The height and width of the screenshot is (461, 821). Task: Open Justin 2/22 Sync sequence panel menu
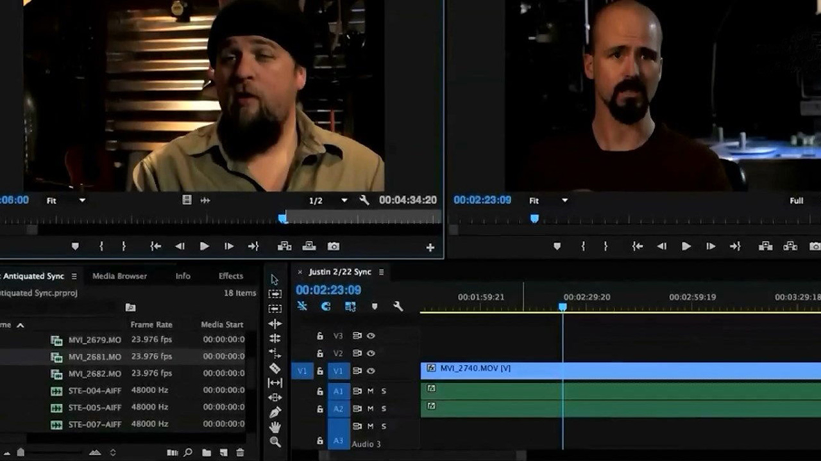pyautogui.click(x=381, y=272)
